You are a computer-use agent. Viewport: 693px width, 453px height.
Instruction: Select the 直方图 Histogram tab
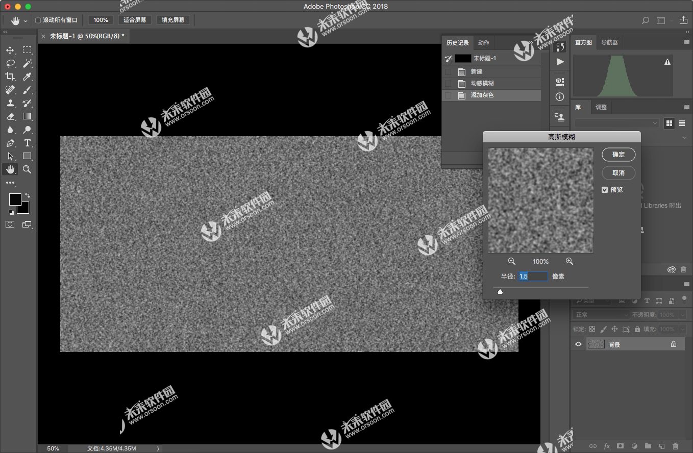pos(583,42)
